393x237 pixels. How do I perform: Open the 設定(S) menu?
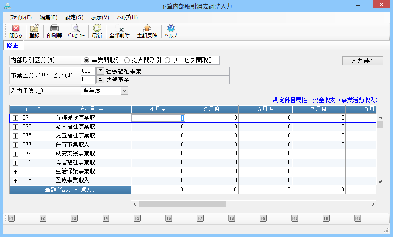click(x=74, y=17)
